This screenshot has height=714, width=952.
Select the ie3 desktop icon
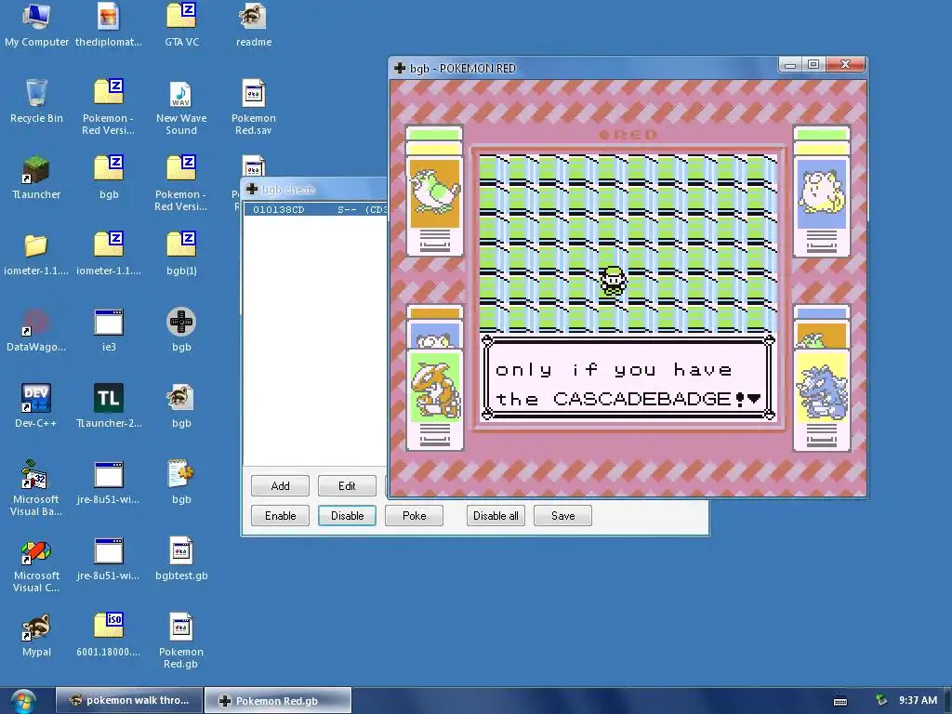tap(109, 331)
